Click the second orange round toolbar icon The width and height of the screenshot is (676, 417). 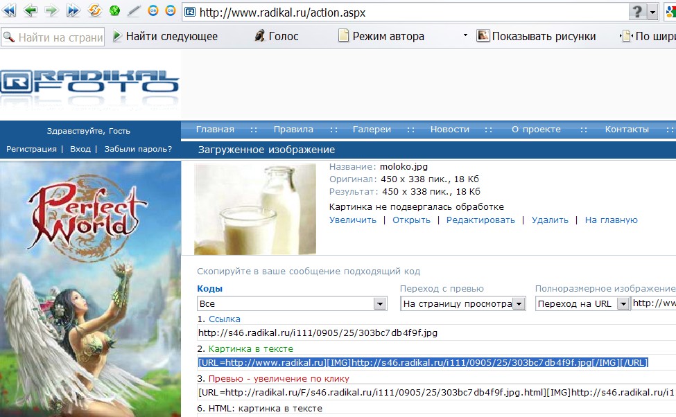coord(171,10)
